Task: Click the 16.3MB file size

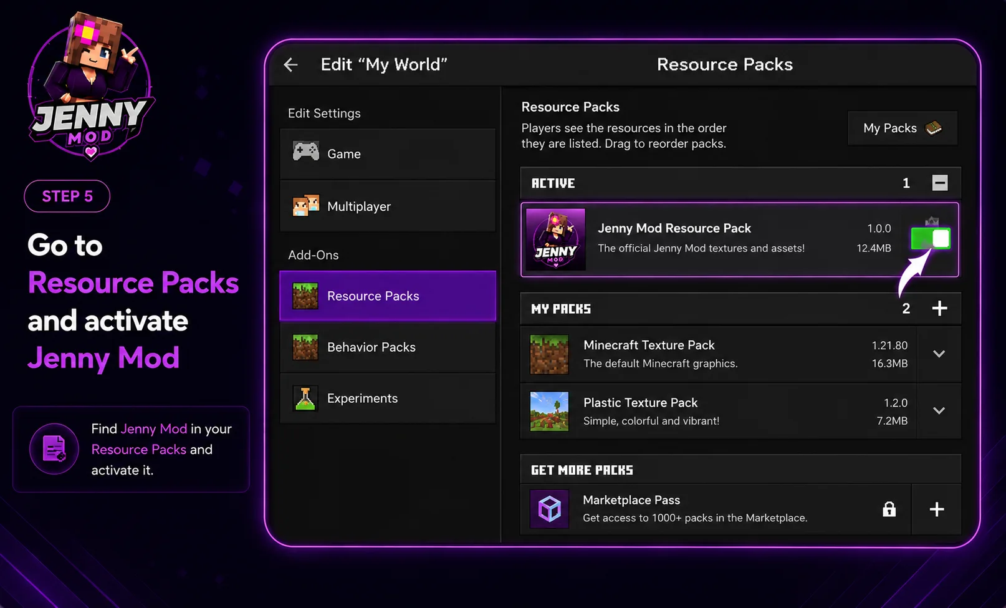Action: click(889, 364)
